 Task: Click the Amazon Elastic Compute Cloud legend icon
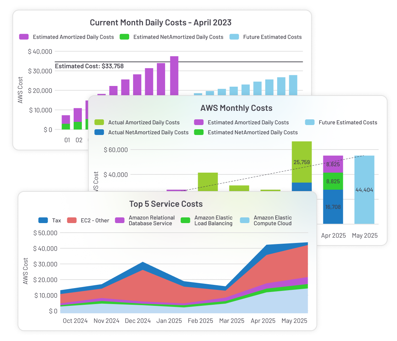click(245, 220)
